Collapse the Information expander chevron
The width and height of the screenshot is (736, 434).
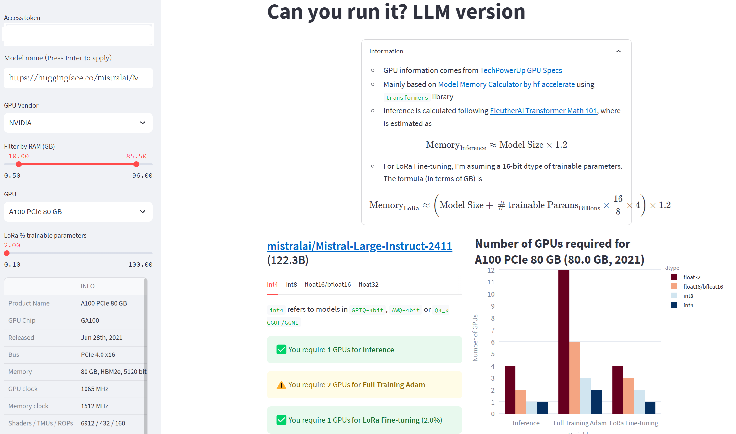618,51
